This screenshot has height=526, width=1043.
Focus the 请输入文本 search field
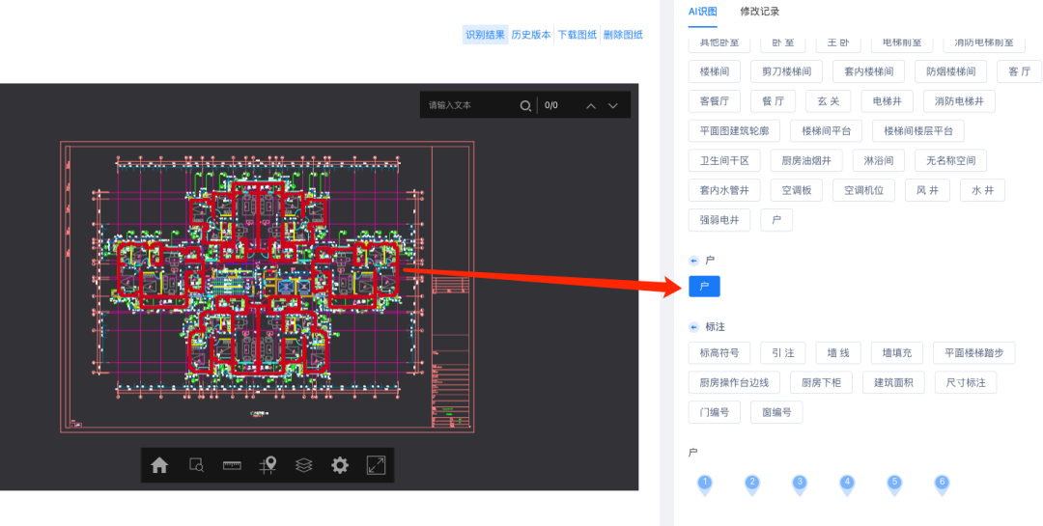pyautogui.click(x=469, y=105)
